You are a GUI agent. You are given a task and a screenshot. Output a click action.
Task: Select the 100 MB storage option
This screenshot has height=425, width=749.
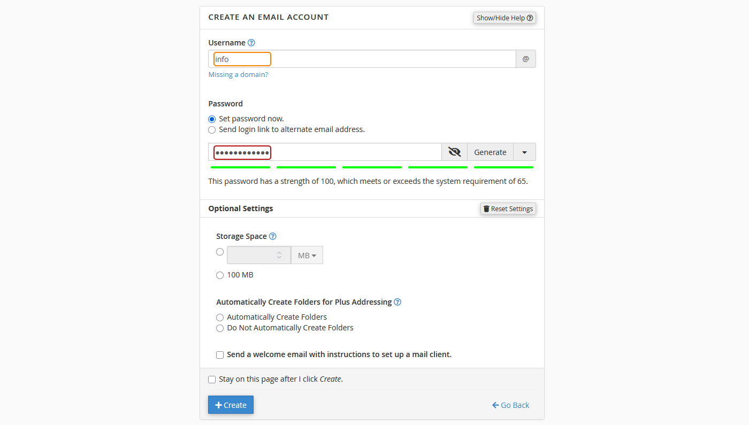220,275
